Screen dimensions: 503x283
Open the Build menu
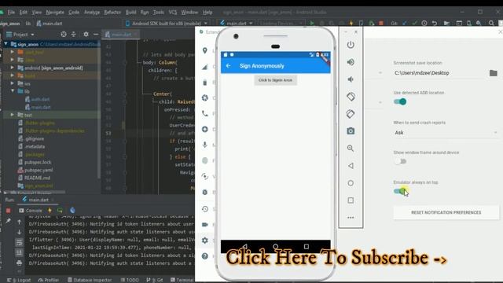(131, 13)
